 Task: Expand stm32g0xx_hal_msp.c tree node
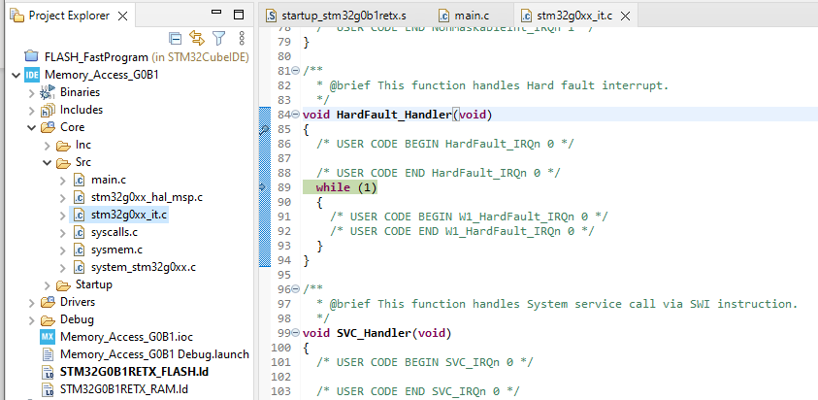(x=63, y=197)
